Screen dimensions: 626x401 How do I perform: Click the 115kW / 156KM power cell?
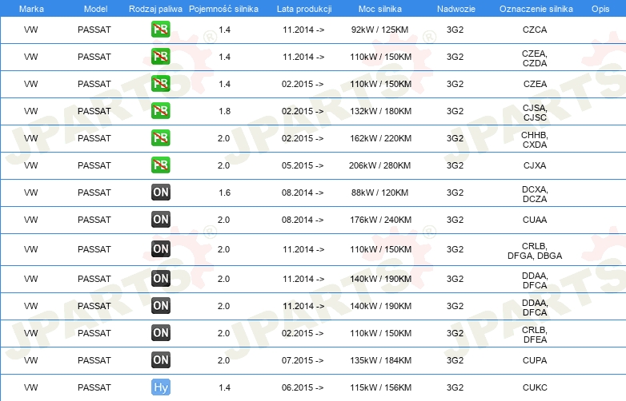pos(380,387)
